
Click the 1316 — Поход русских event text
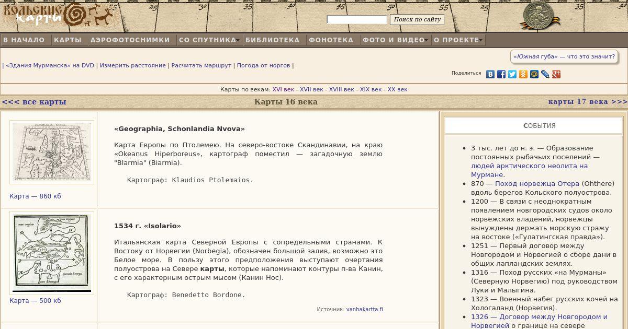click(544, 281)
